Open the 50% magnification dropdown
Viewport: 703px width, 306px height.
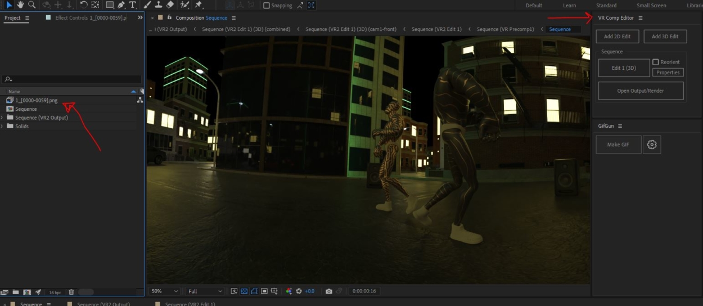(165, 291)
